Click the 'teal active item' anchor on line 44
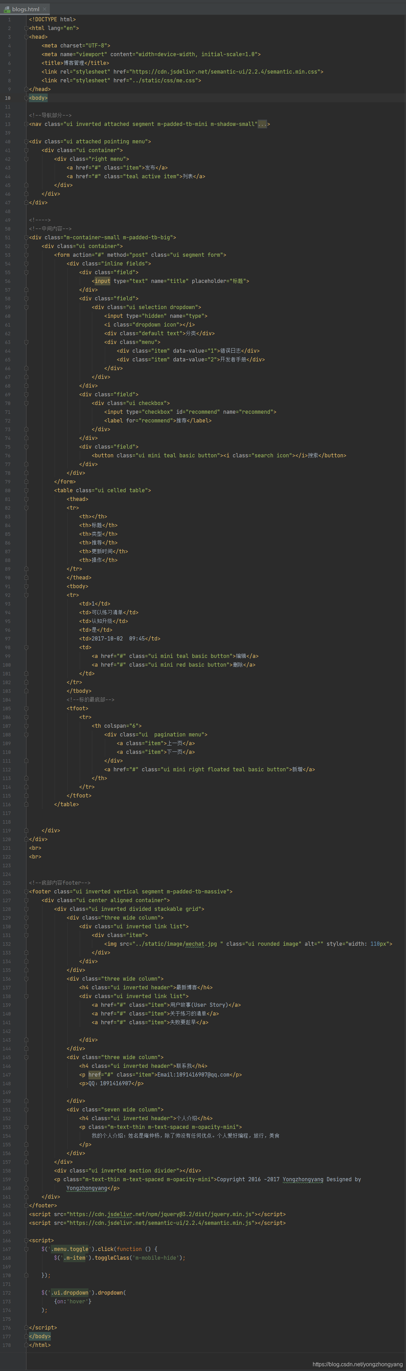 [x=136, y=176]
